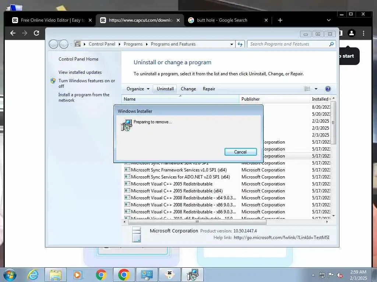The image size is (377, 282).
Task: Click the Change toolbar button
Action: tap(188, 89)
